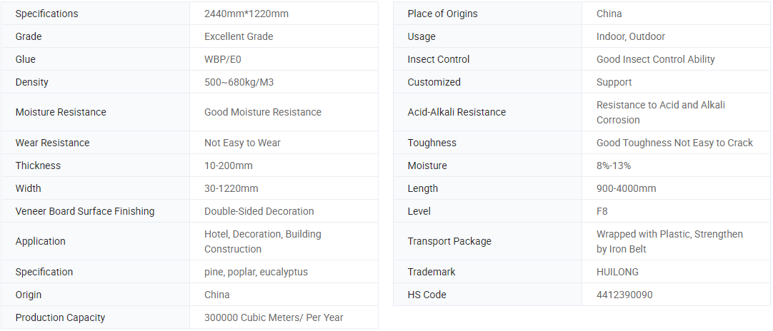Select 300000 Cubic Meters/ Per Year
The width and height of the screenshot is (773, 331).
point(274,317)
